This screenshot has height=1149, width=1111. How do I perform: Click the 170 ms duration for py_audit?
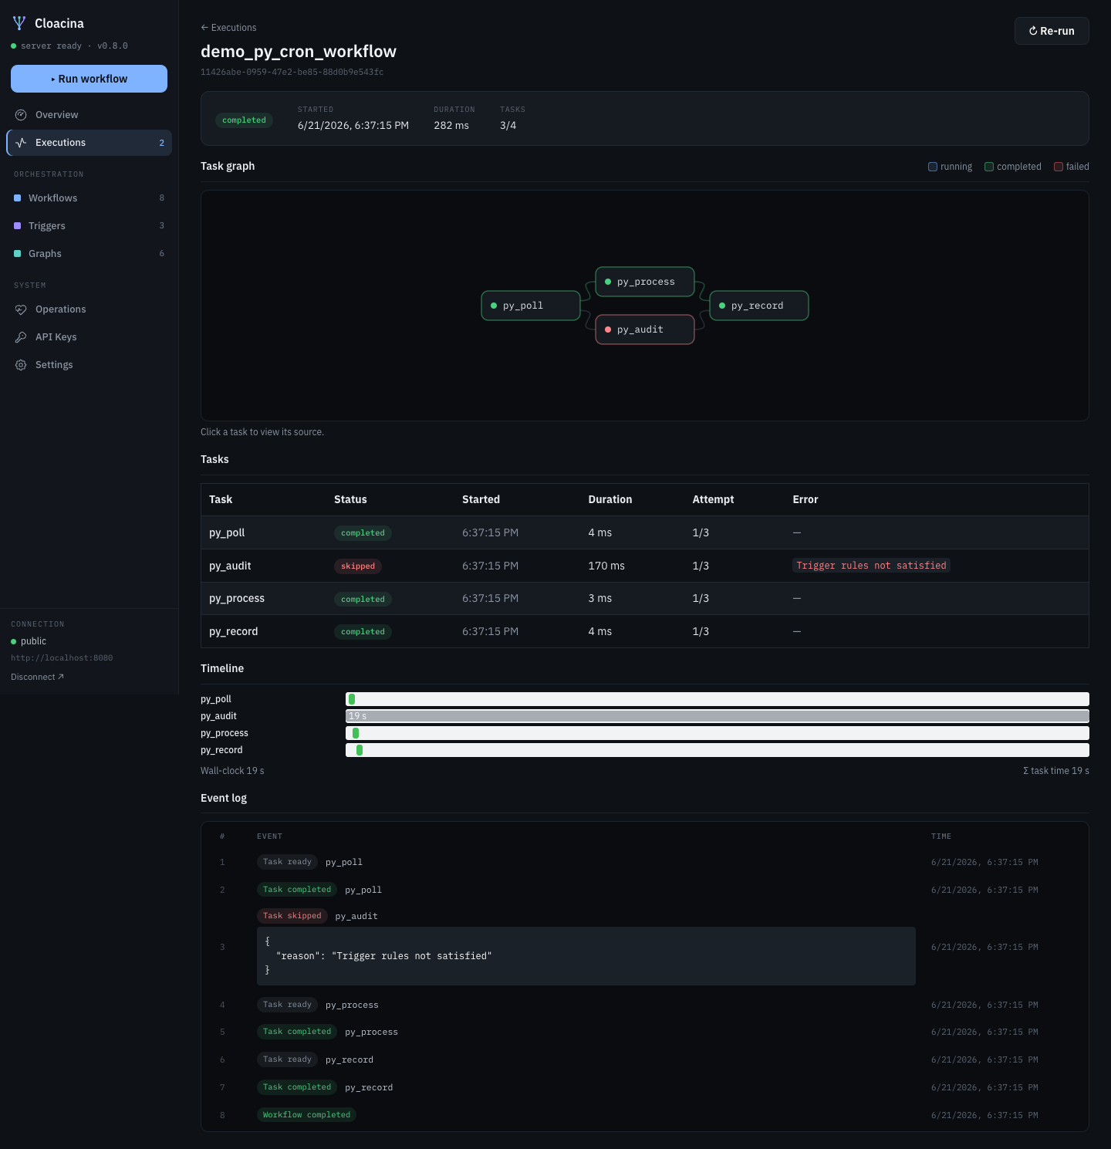coord(606,566)
